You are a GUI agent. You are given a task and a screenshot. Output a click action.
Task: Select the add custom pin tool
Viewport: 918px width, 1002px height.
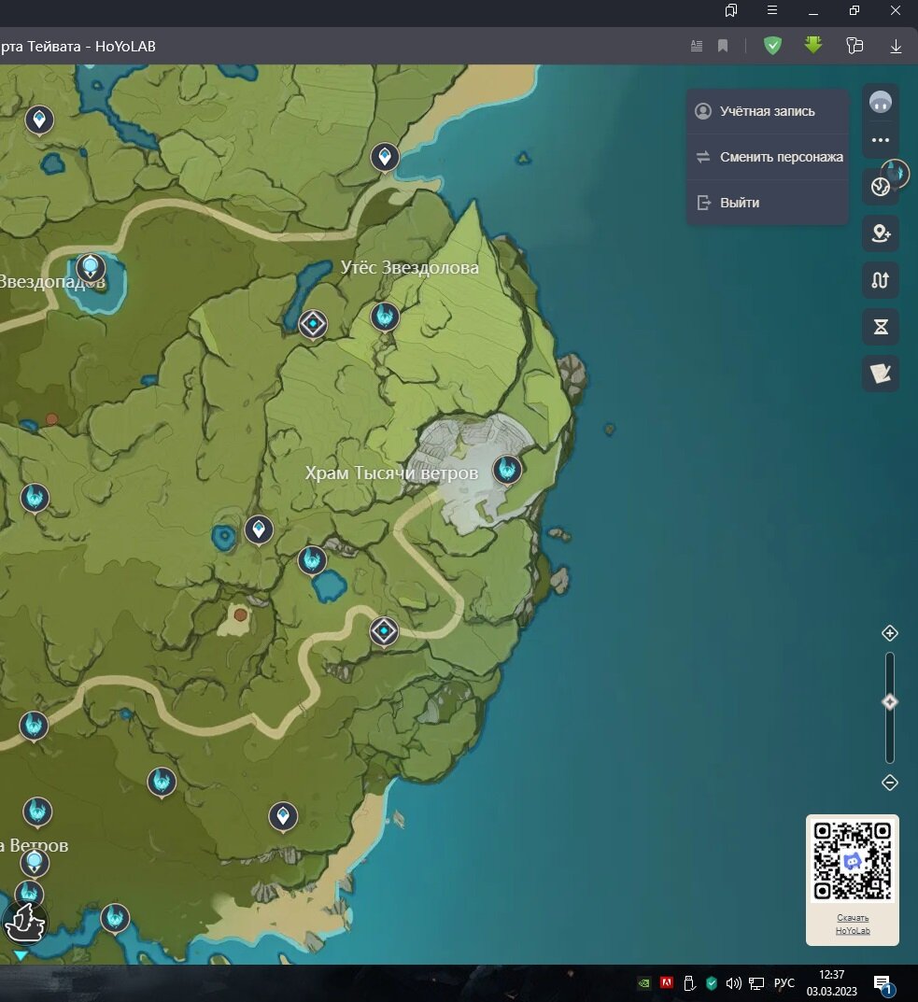point(881,233)
